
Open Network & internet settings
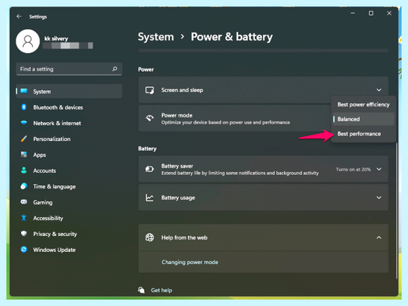[69, 123]
